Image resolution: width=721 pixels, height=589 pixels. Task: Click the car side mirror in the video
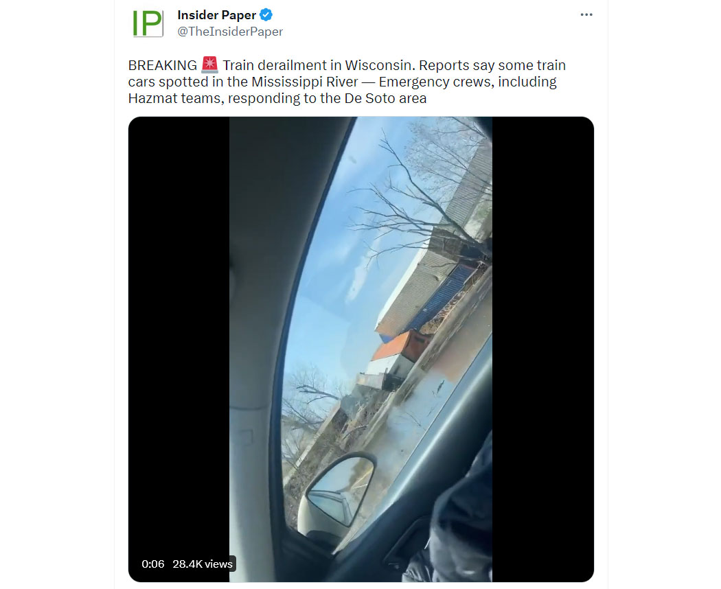click(338, 492)
